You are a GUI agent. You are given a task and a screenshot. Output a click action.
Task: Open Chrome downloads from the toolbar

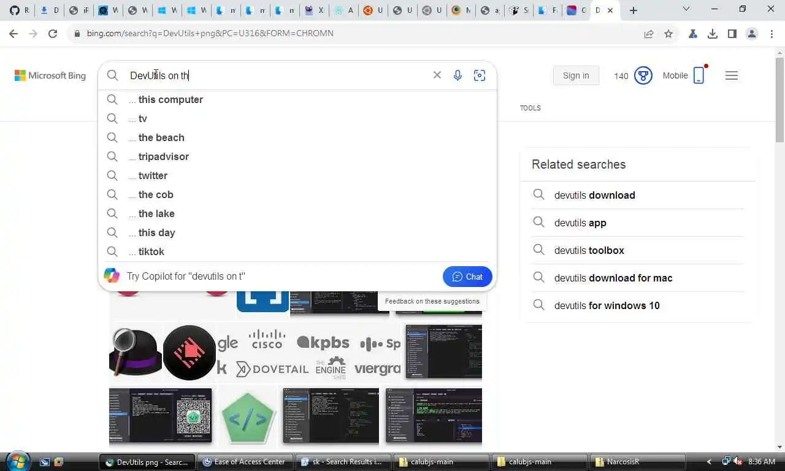pos(713,34)
